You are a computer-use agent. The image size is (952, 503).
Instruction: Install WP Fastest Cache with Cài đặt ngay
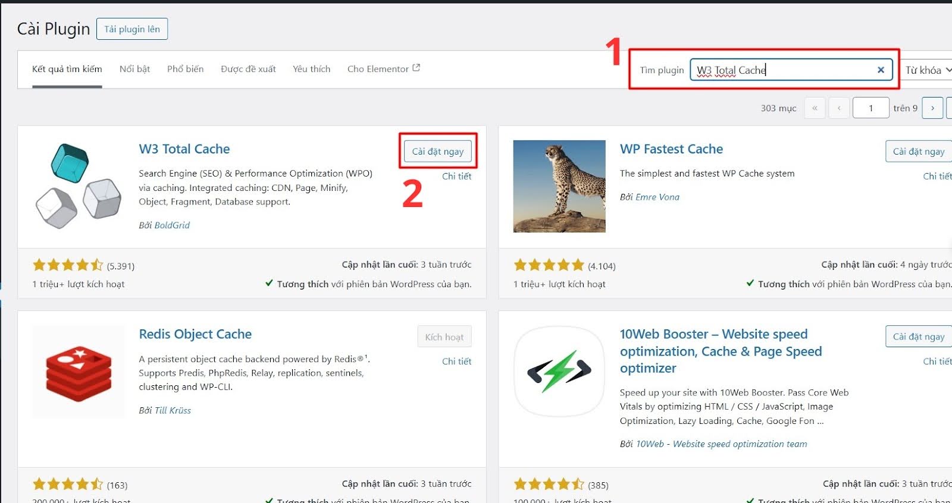click(x=919, y=151)
